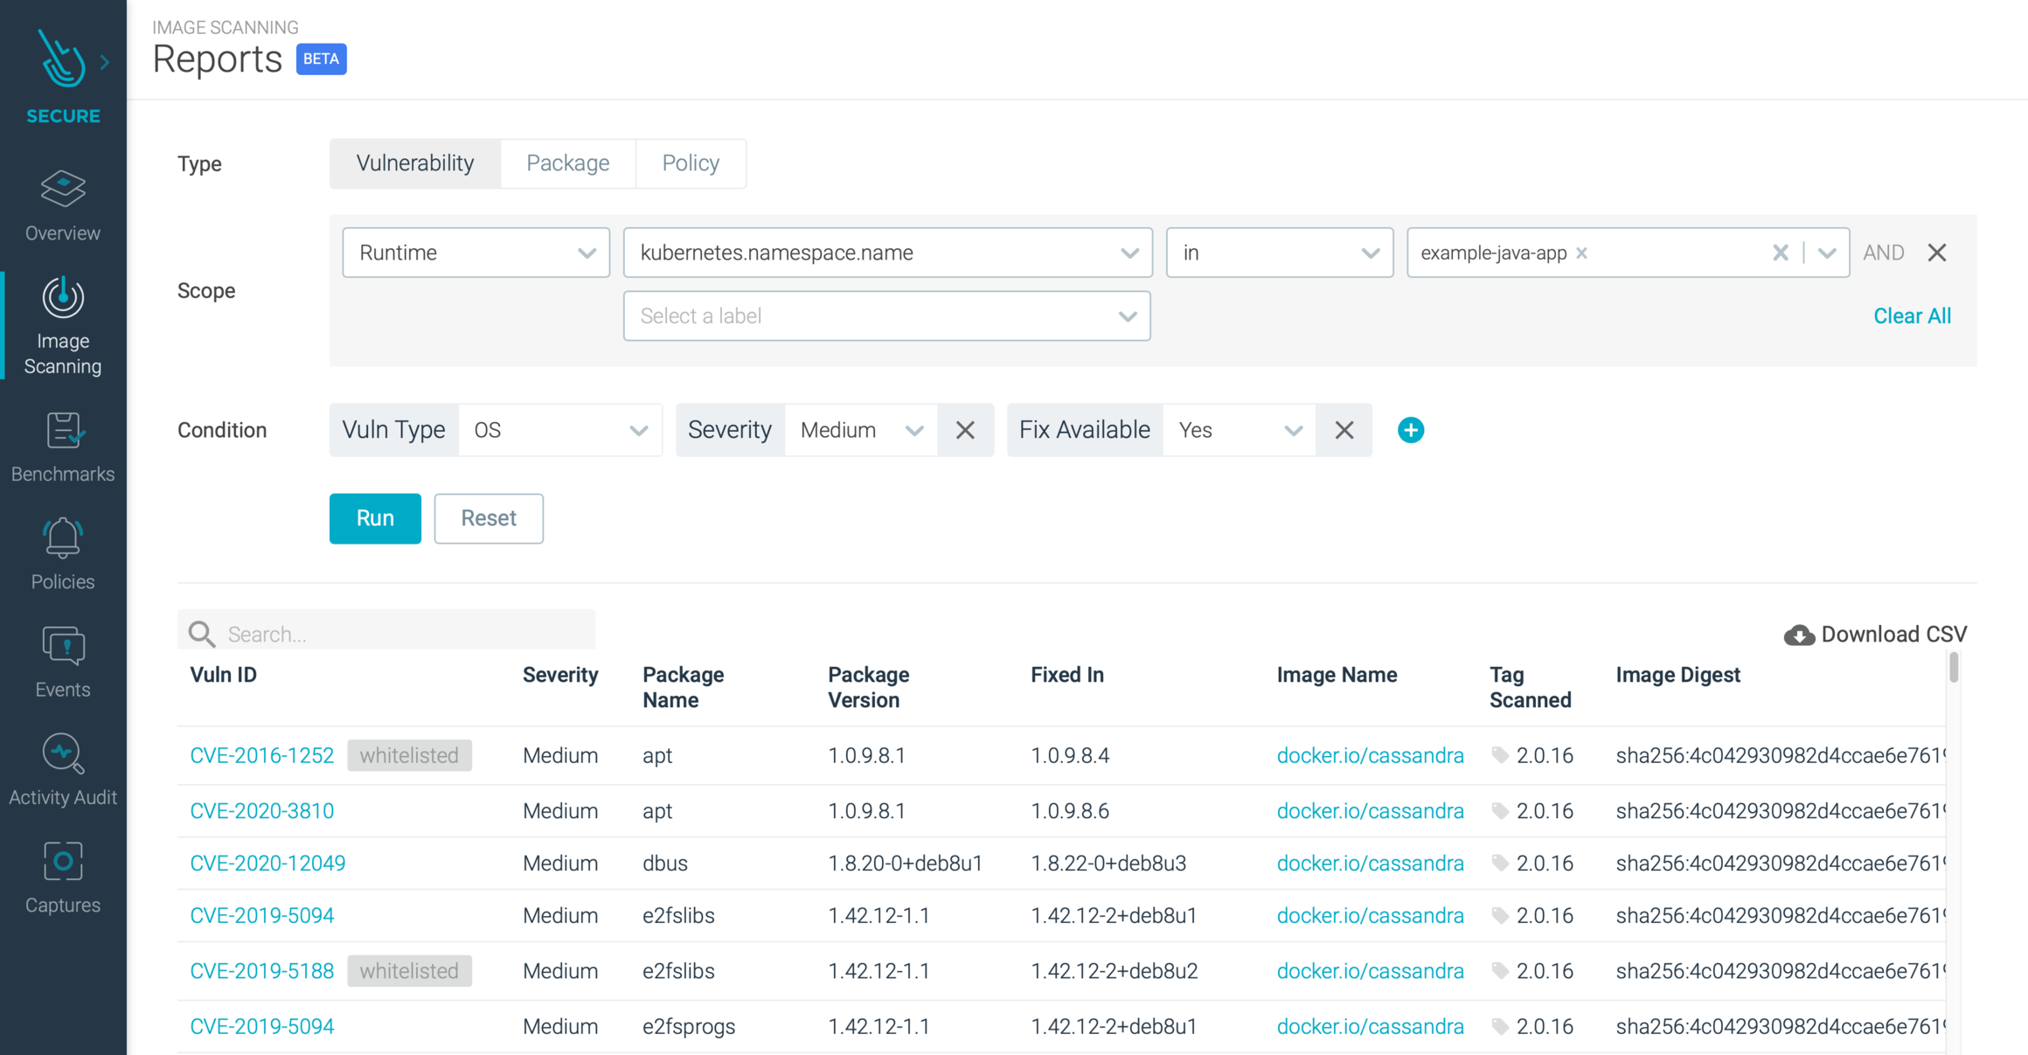Switch to the Package report type
Screen dimensions: 2028x1055
pyautogui.click(x=567, y=163)
